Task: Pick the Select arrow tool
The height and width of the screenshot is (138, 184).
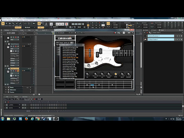Action: [7, 23]
